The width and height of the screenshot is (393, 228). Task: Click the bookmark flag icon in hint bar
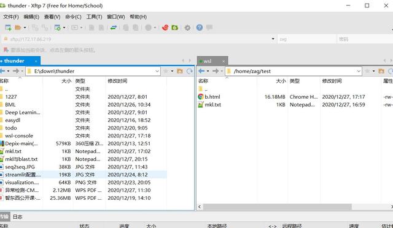click(6, 50)
